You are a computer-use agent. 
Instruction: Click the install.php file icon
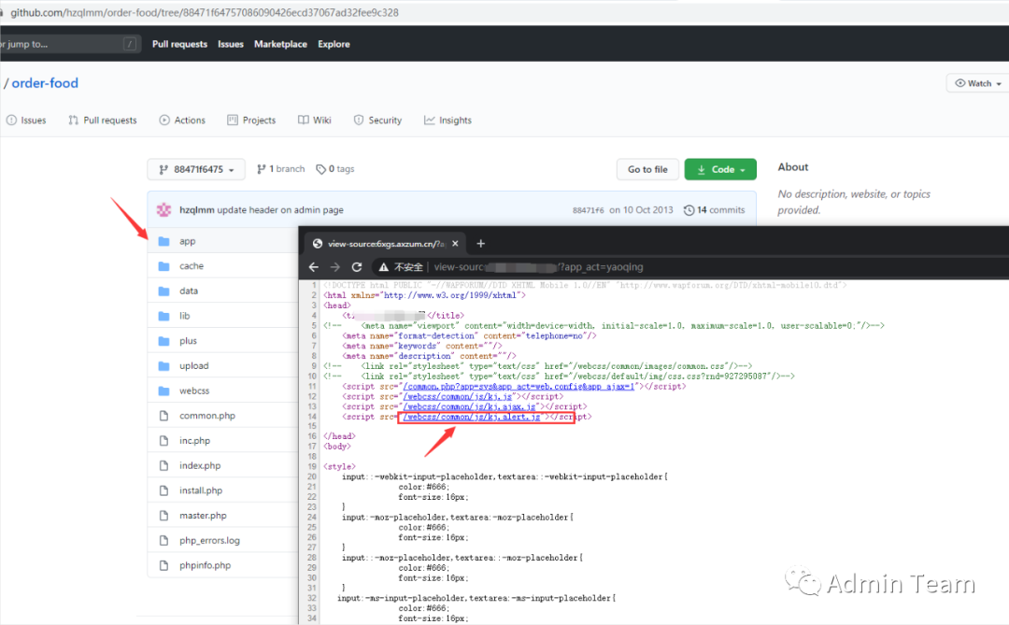164,490
